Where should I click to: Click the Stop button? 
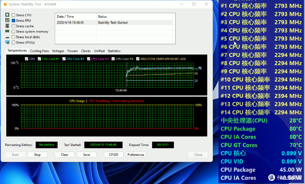pyautogui.click(x=37, y=155)
